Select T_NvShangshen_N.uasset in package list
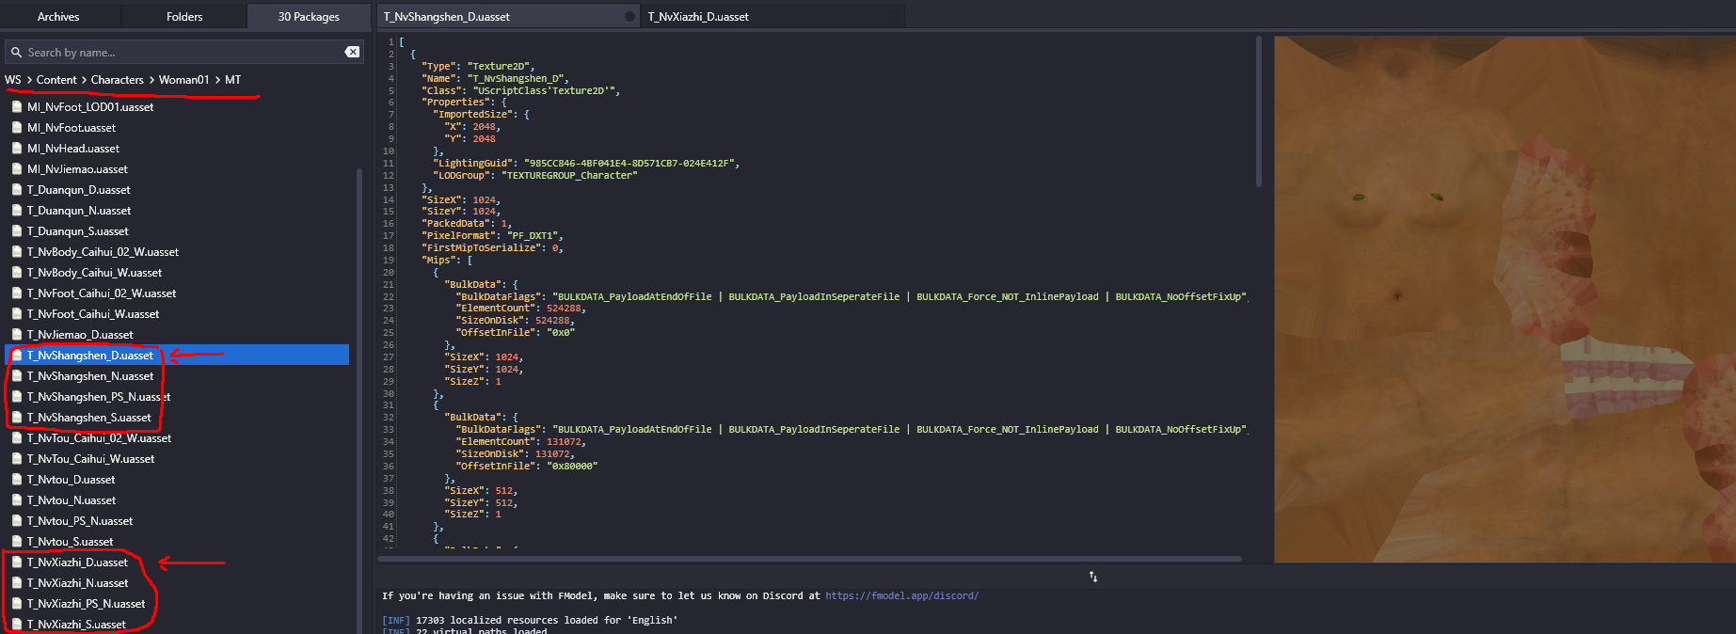 coord(90,376)
